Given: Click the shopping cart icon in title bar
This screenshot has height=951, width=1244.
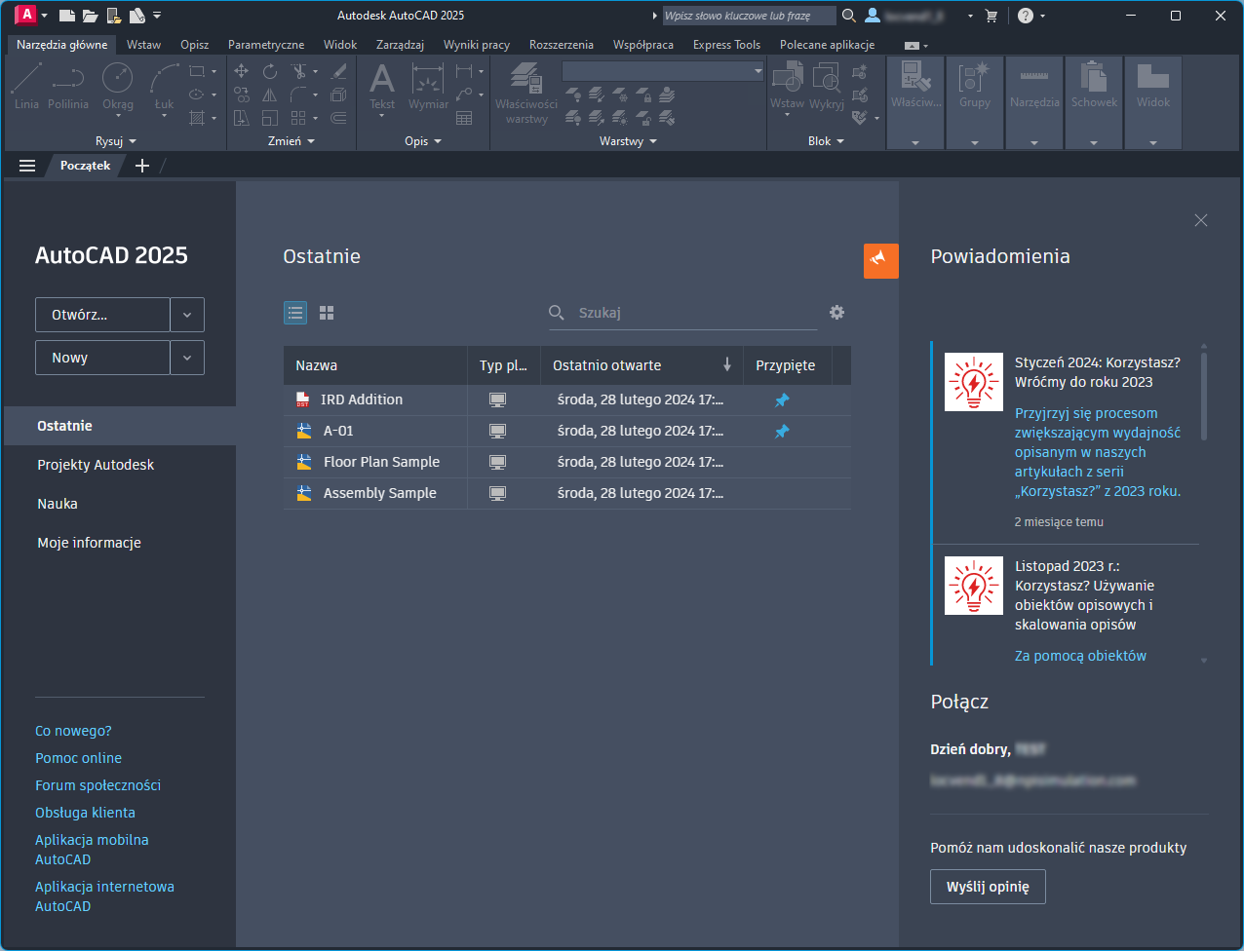Looking at the screenshot, I should 991,16.
